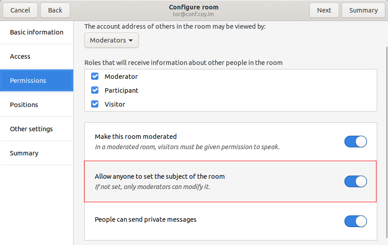The image size is (388, 245).
Task: Uncheck the Participant role checkbox
Action: coord(95,90)
